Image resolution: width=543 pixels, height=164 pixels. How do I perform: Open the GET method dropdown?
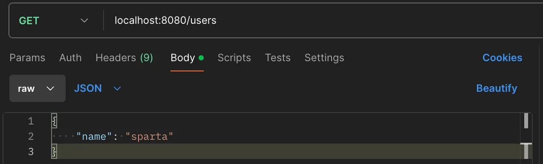coord(53,20)
